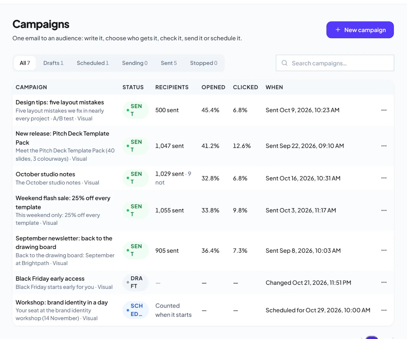Open Black Friday early access campaign
Screen dimensions: 407x339
[x=50, y=278]
